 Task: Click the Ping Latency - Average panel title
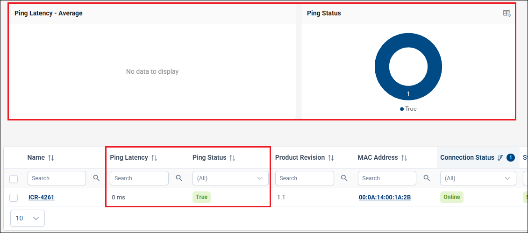49,13
